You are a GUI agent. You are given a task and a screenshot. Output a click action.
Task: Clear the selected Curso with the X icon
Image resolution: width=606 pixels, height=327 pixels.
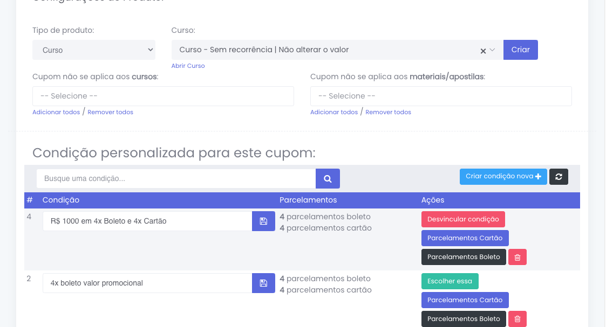tap(483, 51)
